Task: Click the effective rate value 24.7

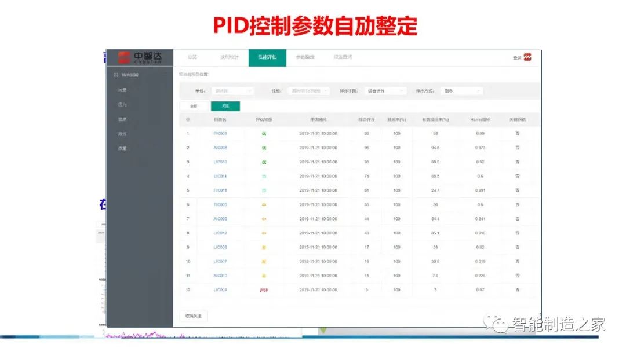Action: 435,190
